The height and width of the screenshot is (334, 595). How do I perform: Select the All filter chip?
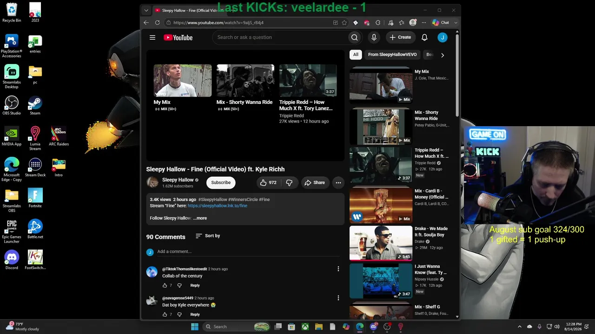(356, 55)
